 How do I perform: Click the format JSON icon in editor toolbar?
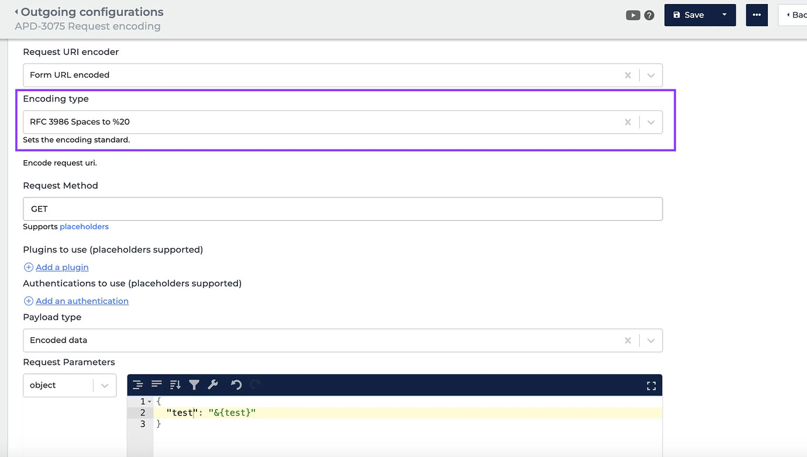(137, 385)
